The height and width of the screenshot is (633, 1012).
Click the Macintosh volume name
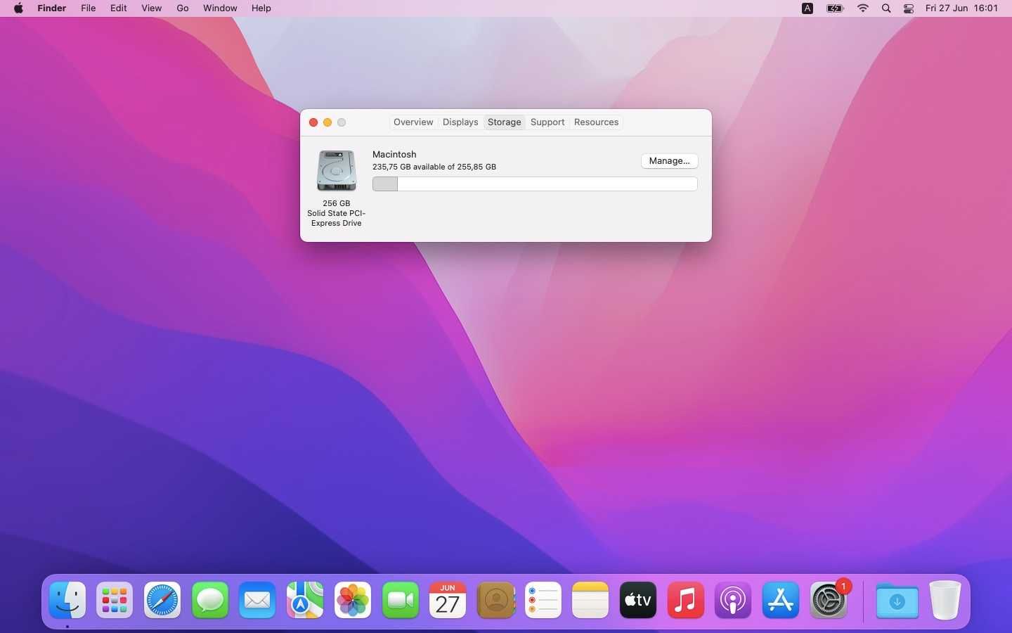pos(394,154)
